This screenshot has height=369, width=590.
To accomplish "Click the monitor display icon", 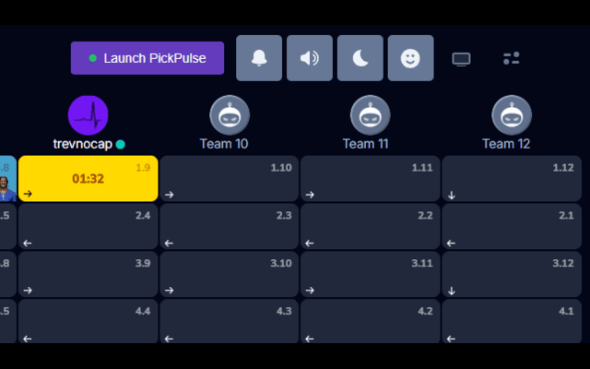I will click(461, 59).
